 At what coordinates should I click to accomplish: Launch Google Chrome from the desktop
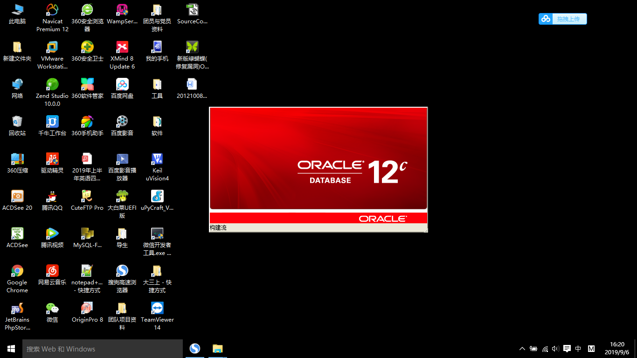click(x=17, y=279)
